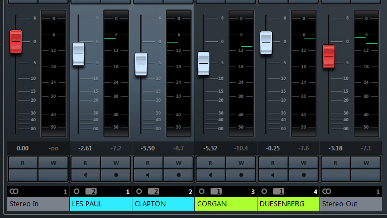Click mono circle icon on CORGAN
Viewport: 387px width, 218px height.
[x=202, y=191]
